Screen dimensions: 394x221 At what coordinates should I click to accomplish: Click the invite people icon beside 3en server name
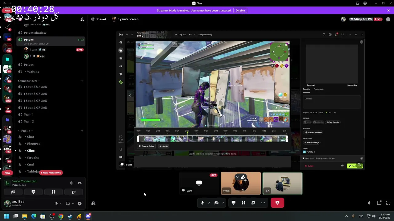pos(82,19)
